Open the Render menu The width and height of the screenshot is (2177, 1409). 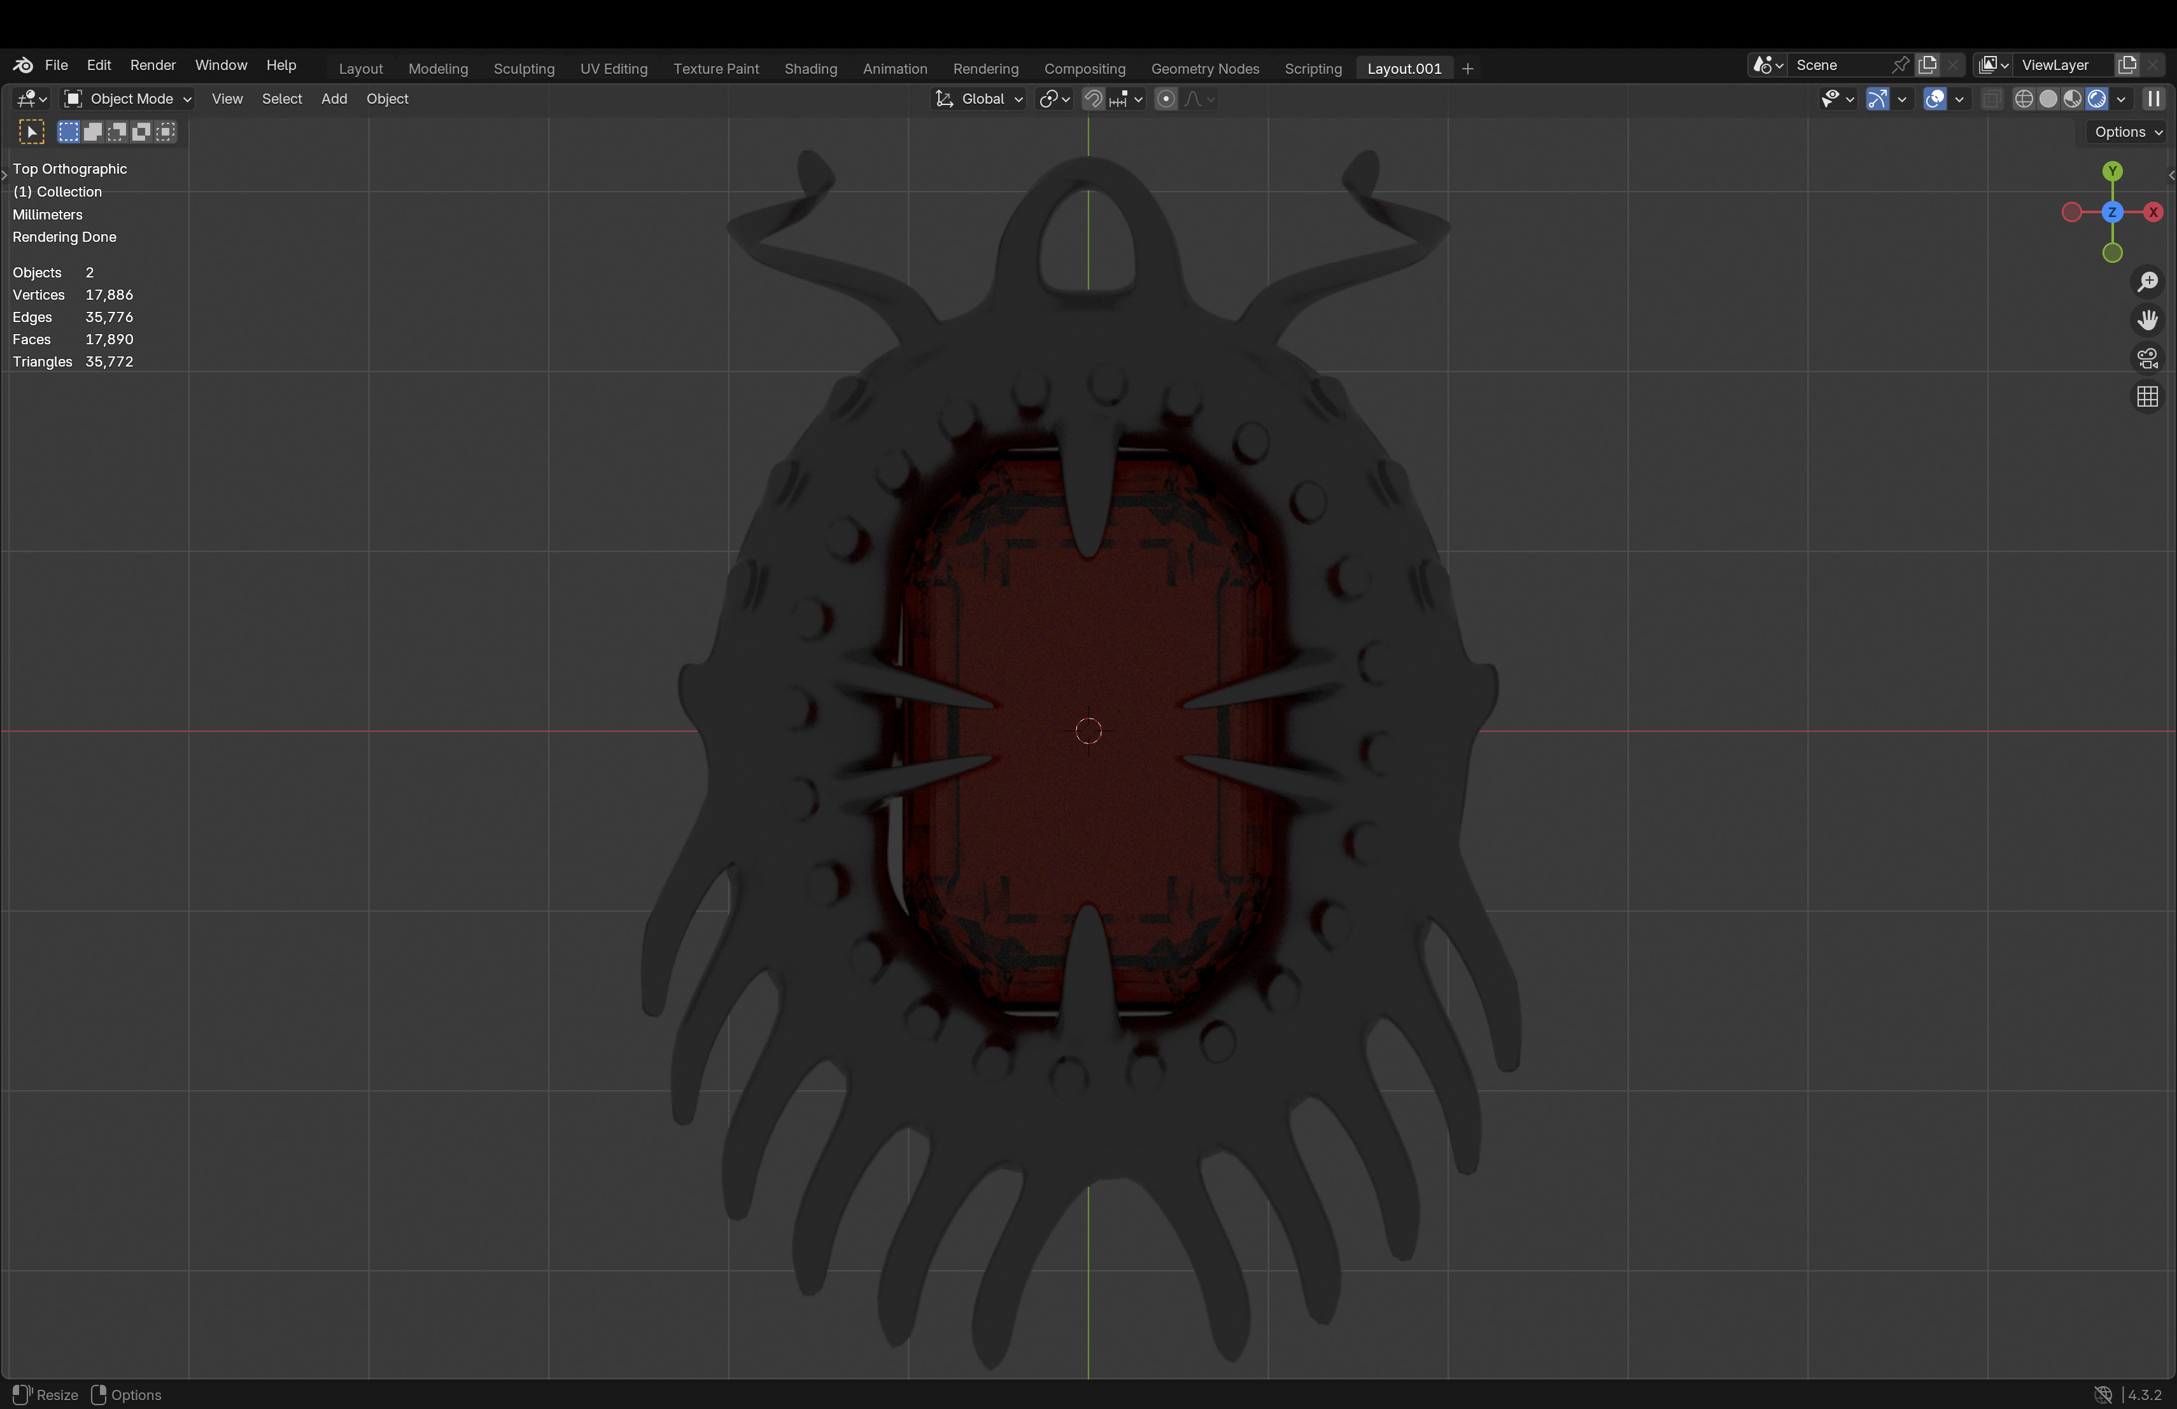point(152,65)
